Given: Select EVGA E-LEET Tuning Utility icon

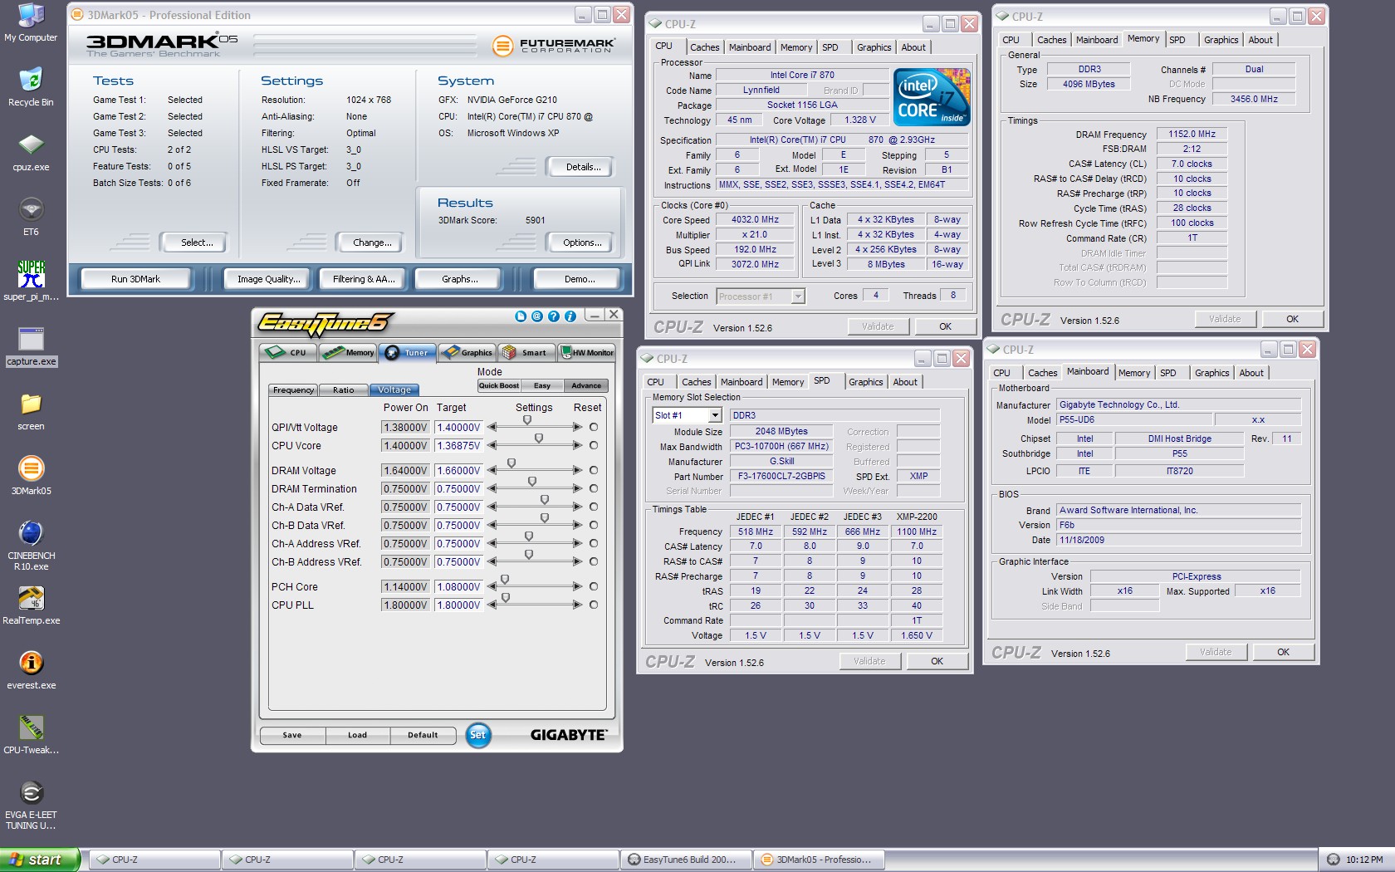Looking at the screenshot, I should pos(31,805).
